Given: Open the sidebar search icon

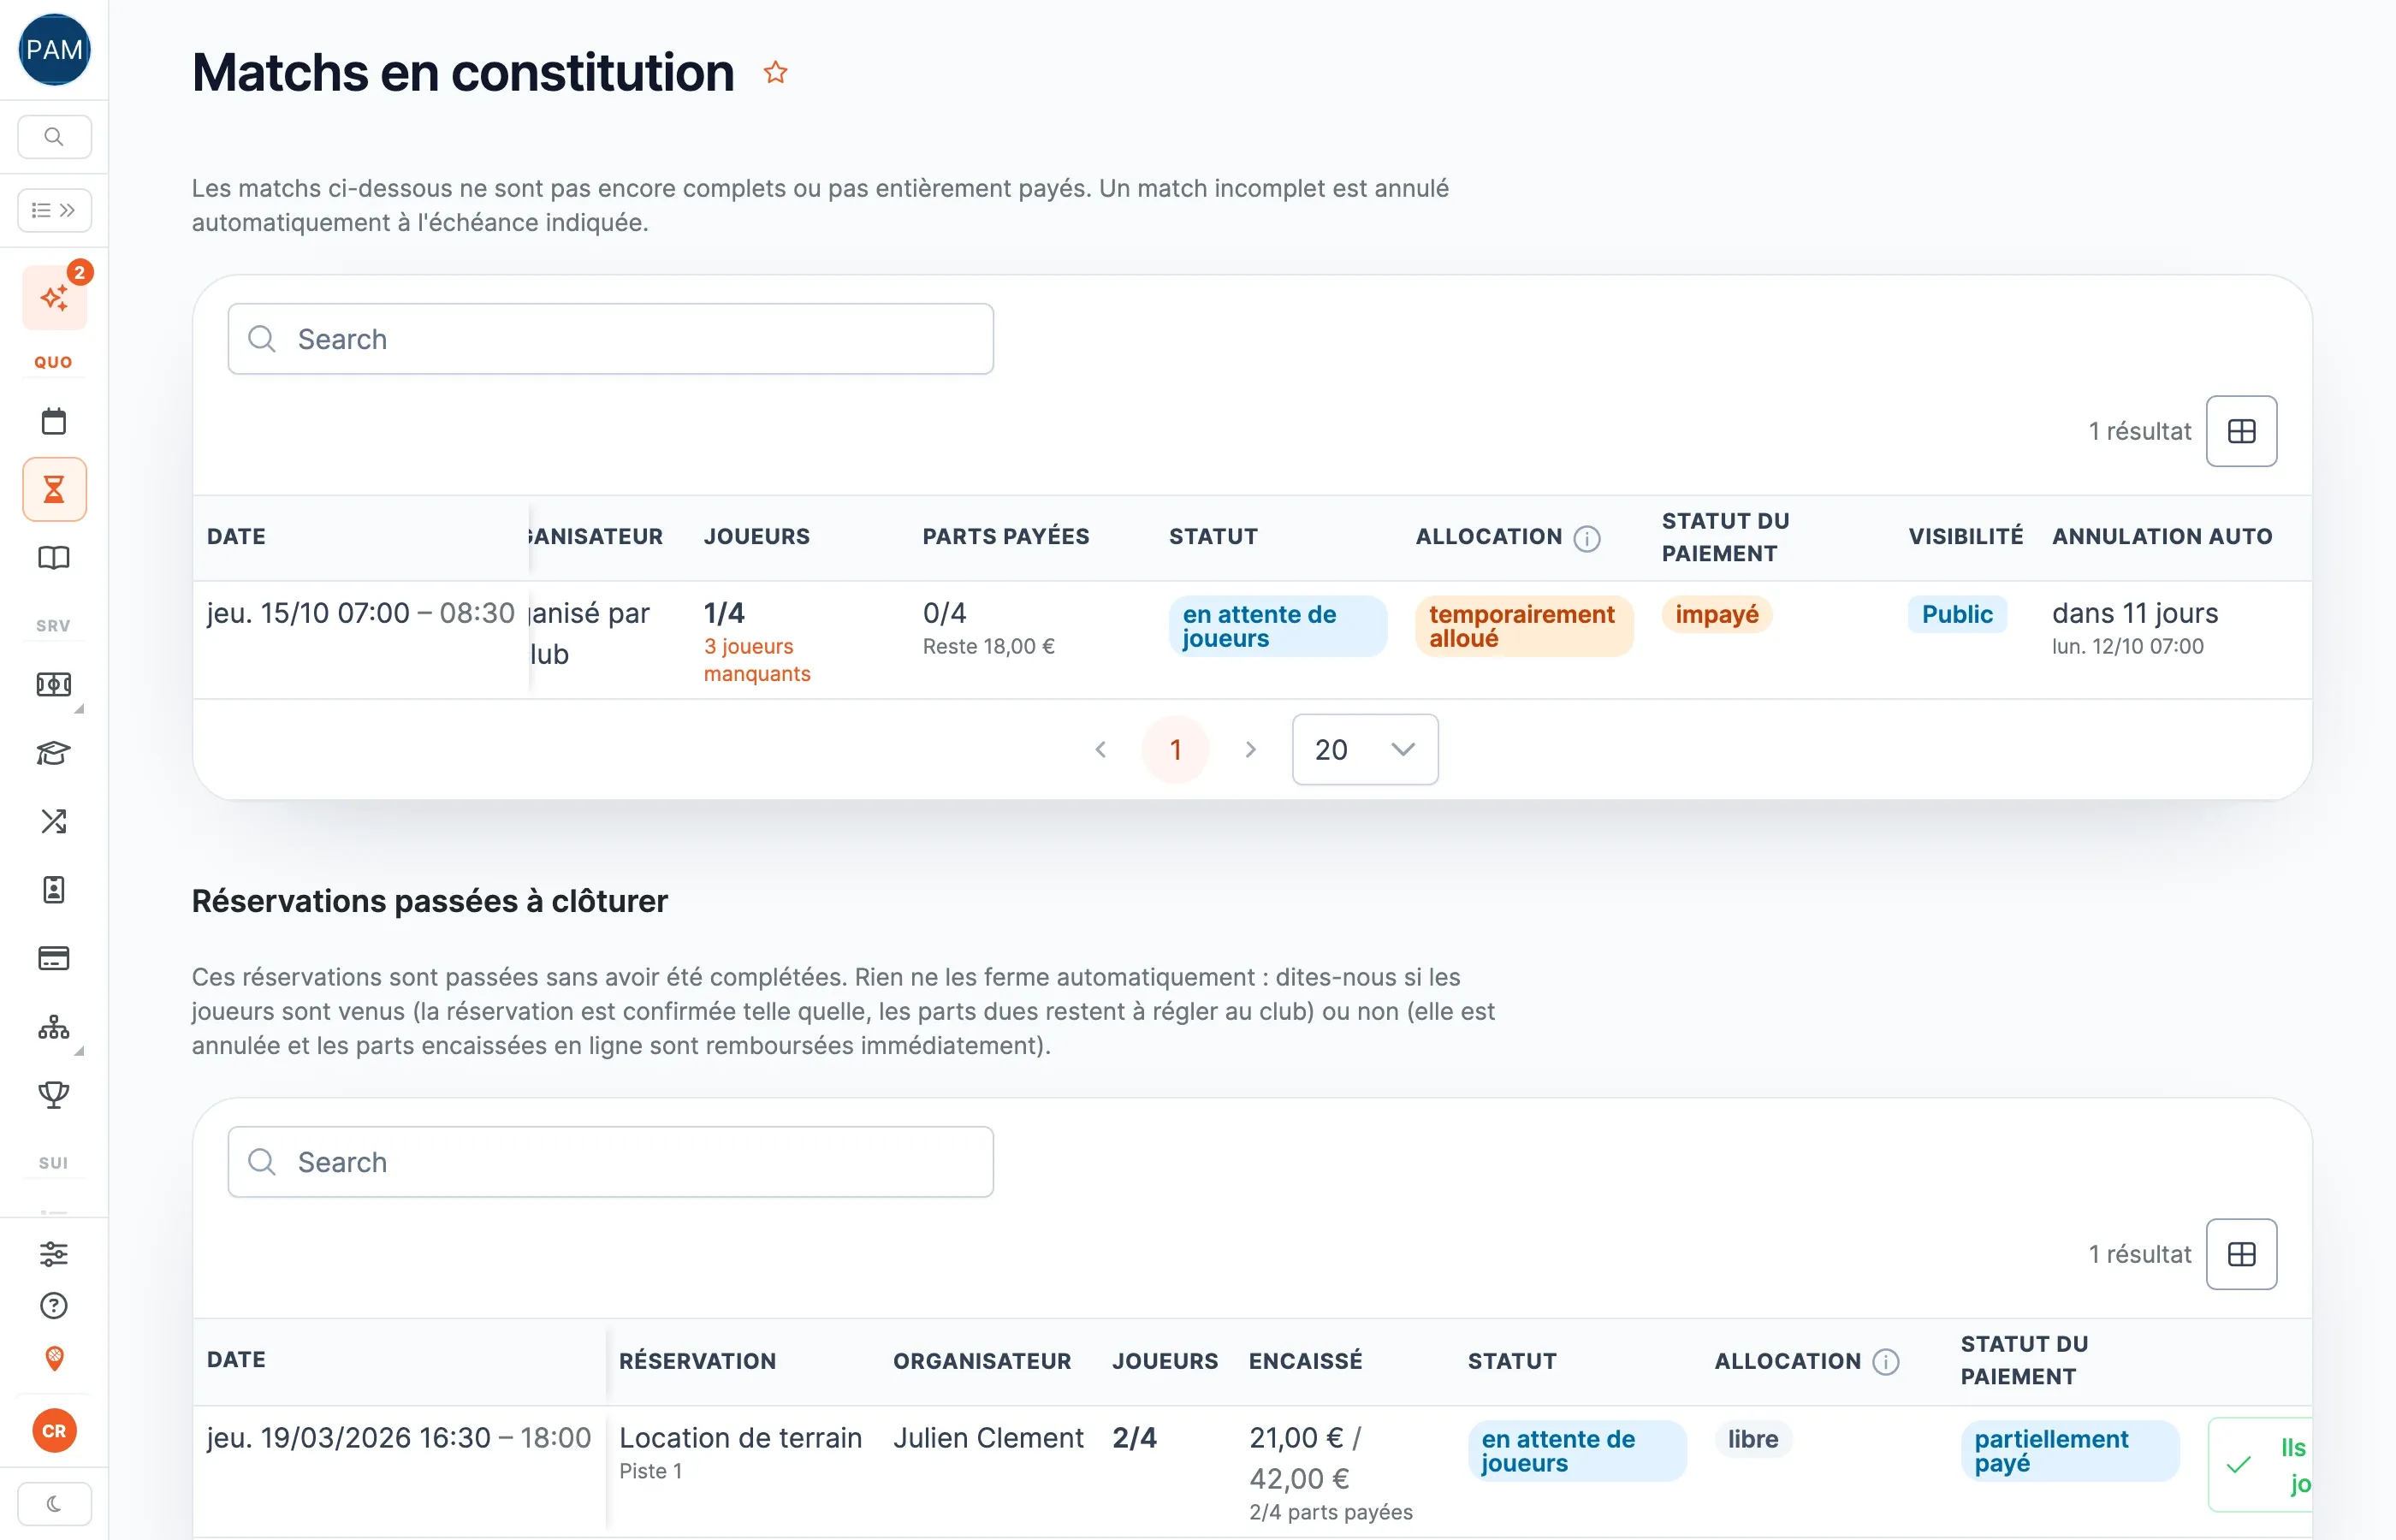Looking at the screenshot, I should pyautogui.click(x=54, y=136).
